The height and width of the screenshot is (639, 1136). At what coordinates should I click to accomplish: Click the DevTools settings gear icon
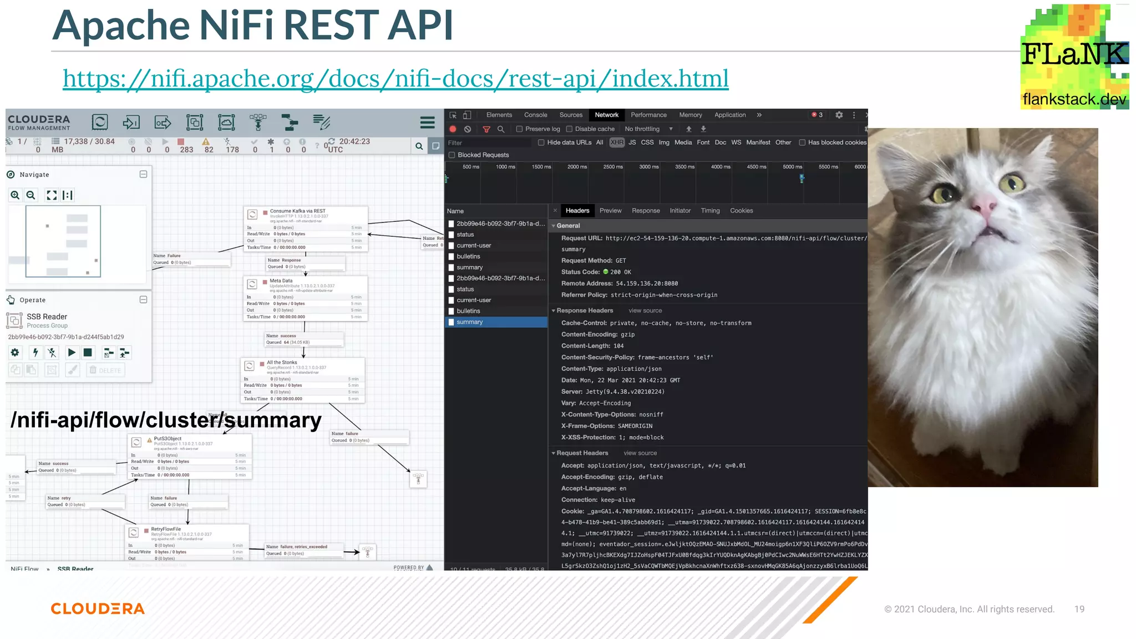[839, 115]
